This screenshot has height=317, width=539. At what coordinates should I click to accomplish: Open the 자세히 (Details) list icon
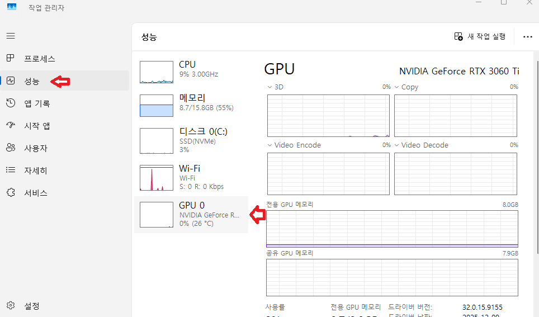[x=10, y=171]
